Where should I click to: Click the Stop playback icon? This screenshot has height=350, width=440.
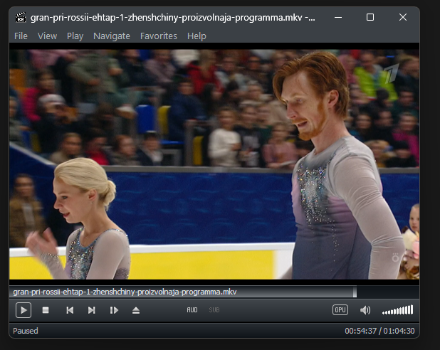46,310
